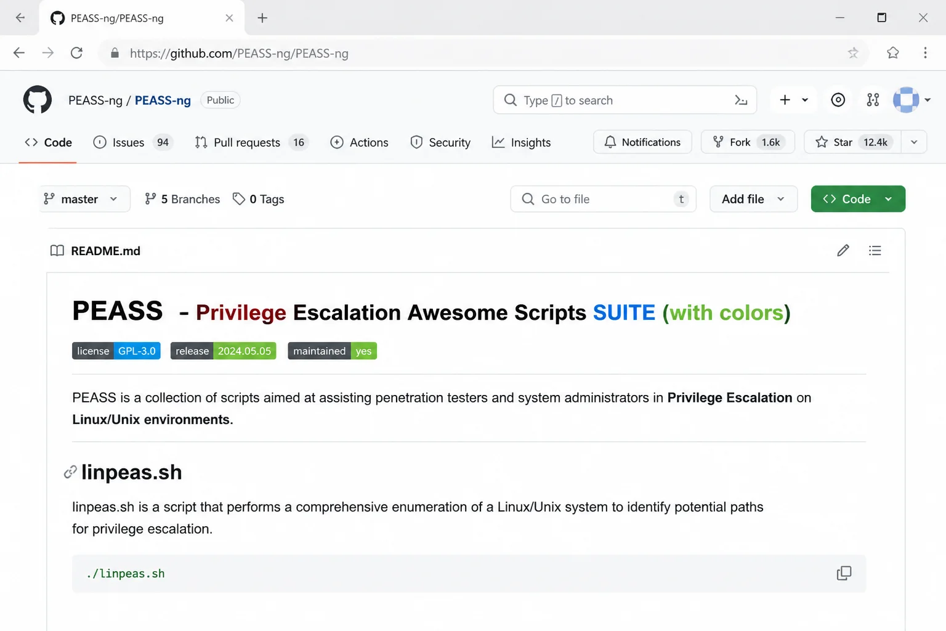Edit README with the pencil icon

point(843,250)
